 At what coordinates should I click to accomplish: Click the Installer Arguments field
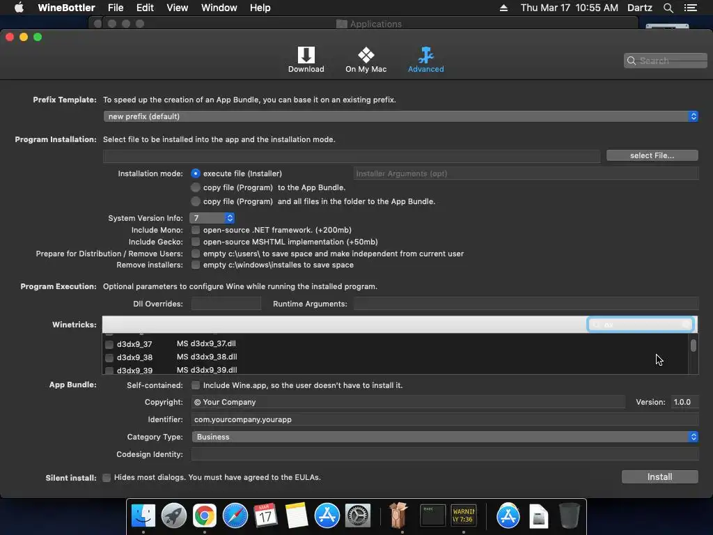[526, 173]
